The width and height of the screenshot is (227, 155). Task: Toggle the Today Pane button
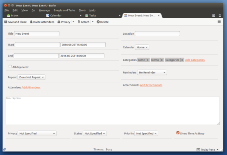pyautogui.click(x=207, y=150)
